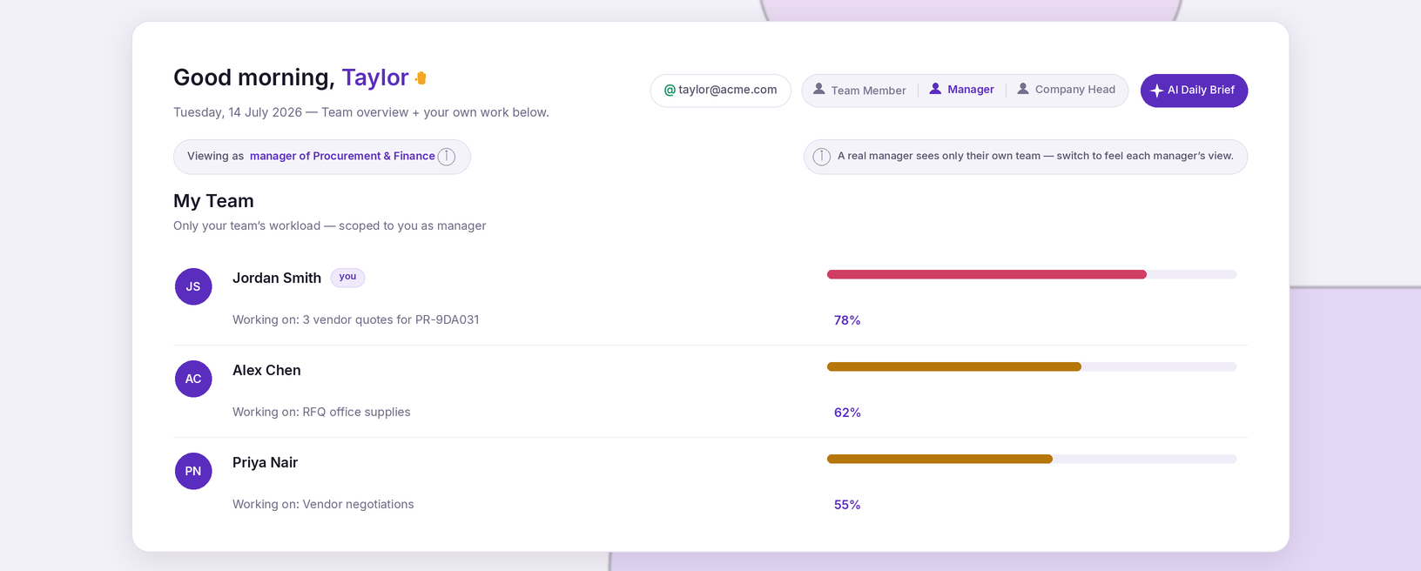Screen dimensions: 1421x571
Task: Click the 'Only your team's workload' subtitle
Action: click(329, 225)
